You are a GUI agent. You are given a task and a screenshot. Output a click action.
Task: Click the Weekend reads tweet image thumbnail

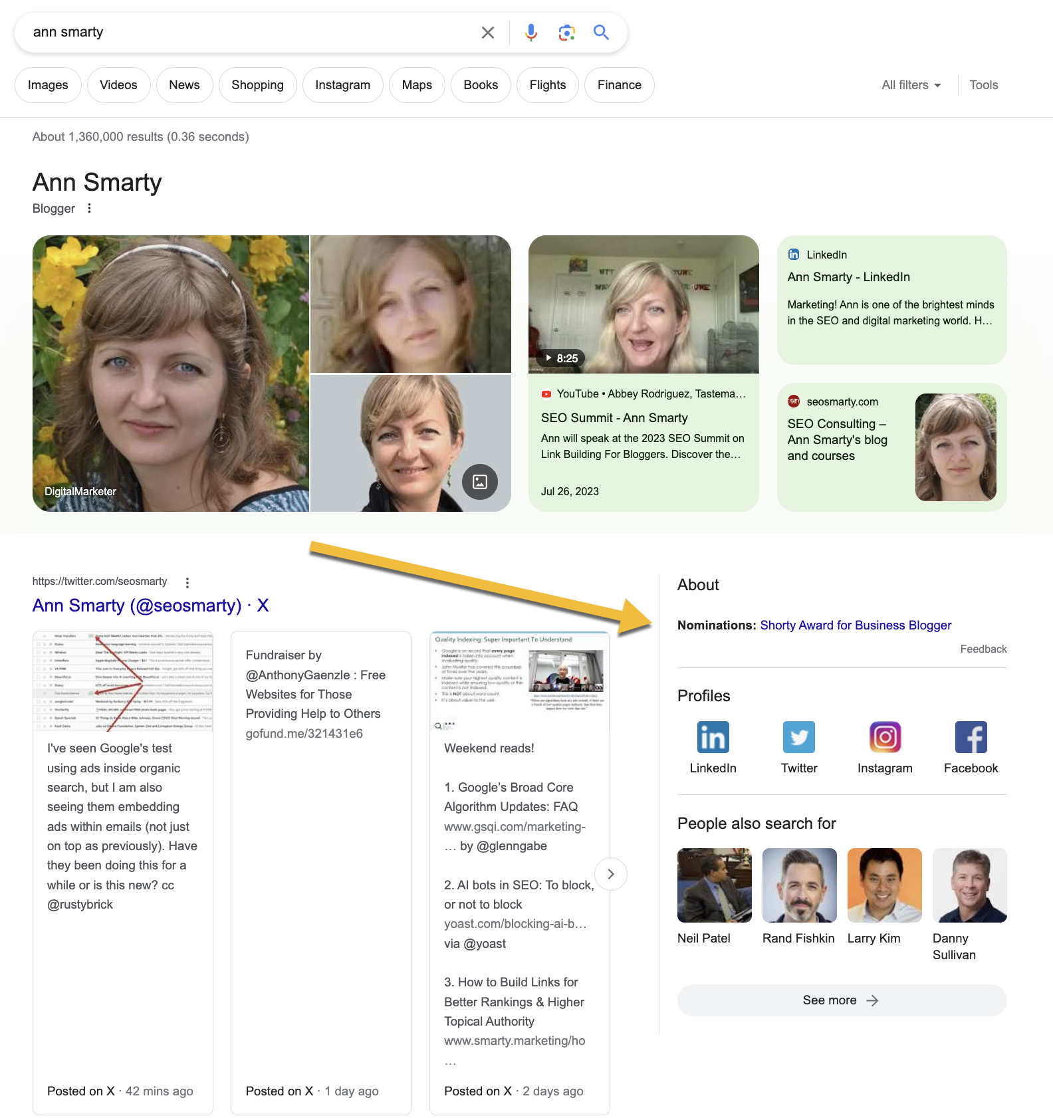(520, 681)
